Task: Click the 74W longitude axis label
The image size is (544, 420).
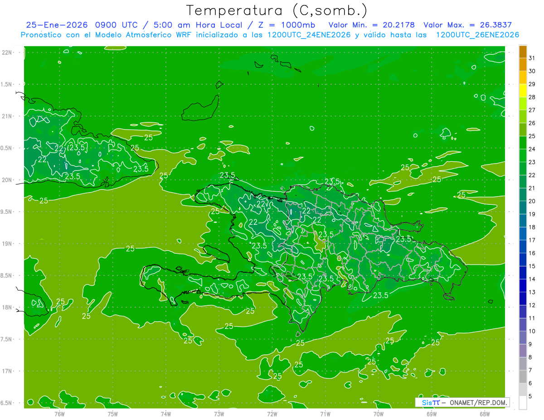Action: click(x=166, y=414)
